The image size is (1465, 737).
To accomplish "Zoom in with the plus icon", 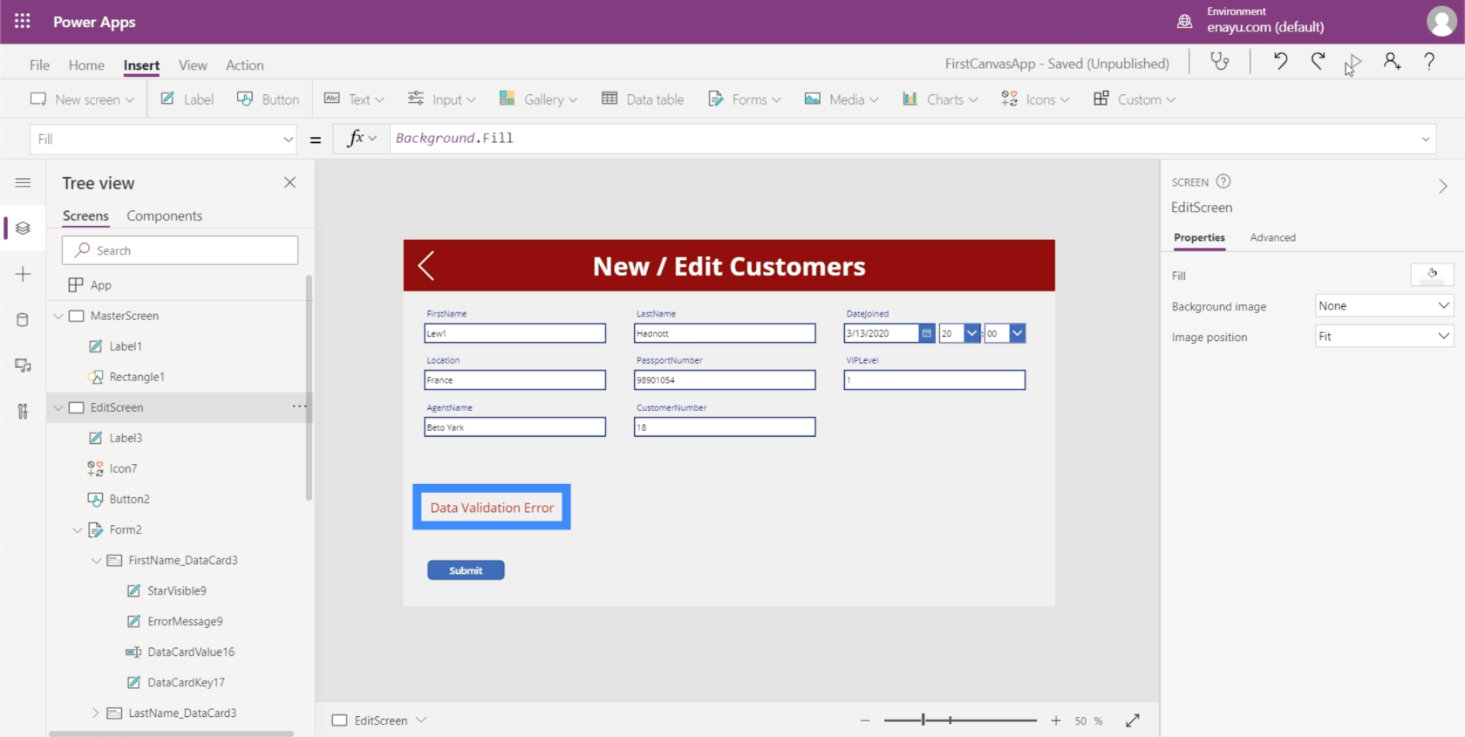I will tap(1056, 720).
